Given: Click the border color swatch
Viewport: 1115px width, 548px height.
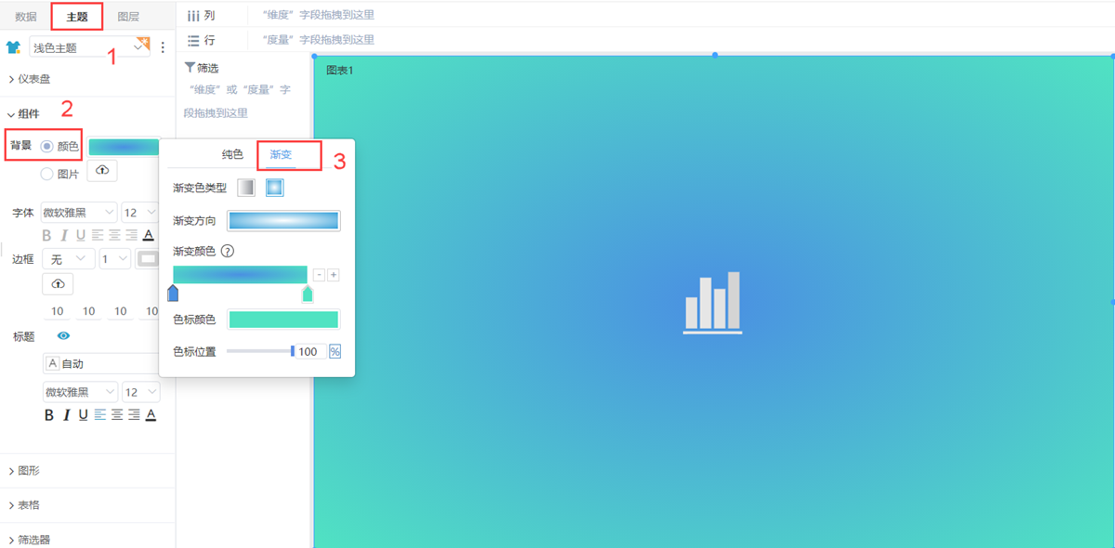Looking at the screenshot, I should 148,259.
